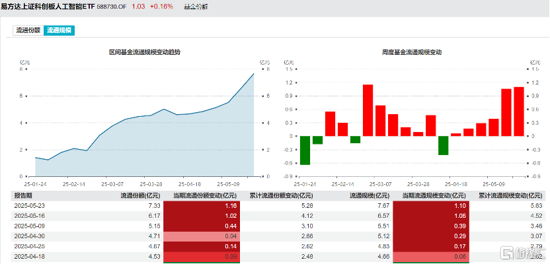Click the price change +0.16%

tap(161, 7)
